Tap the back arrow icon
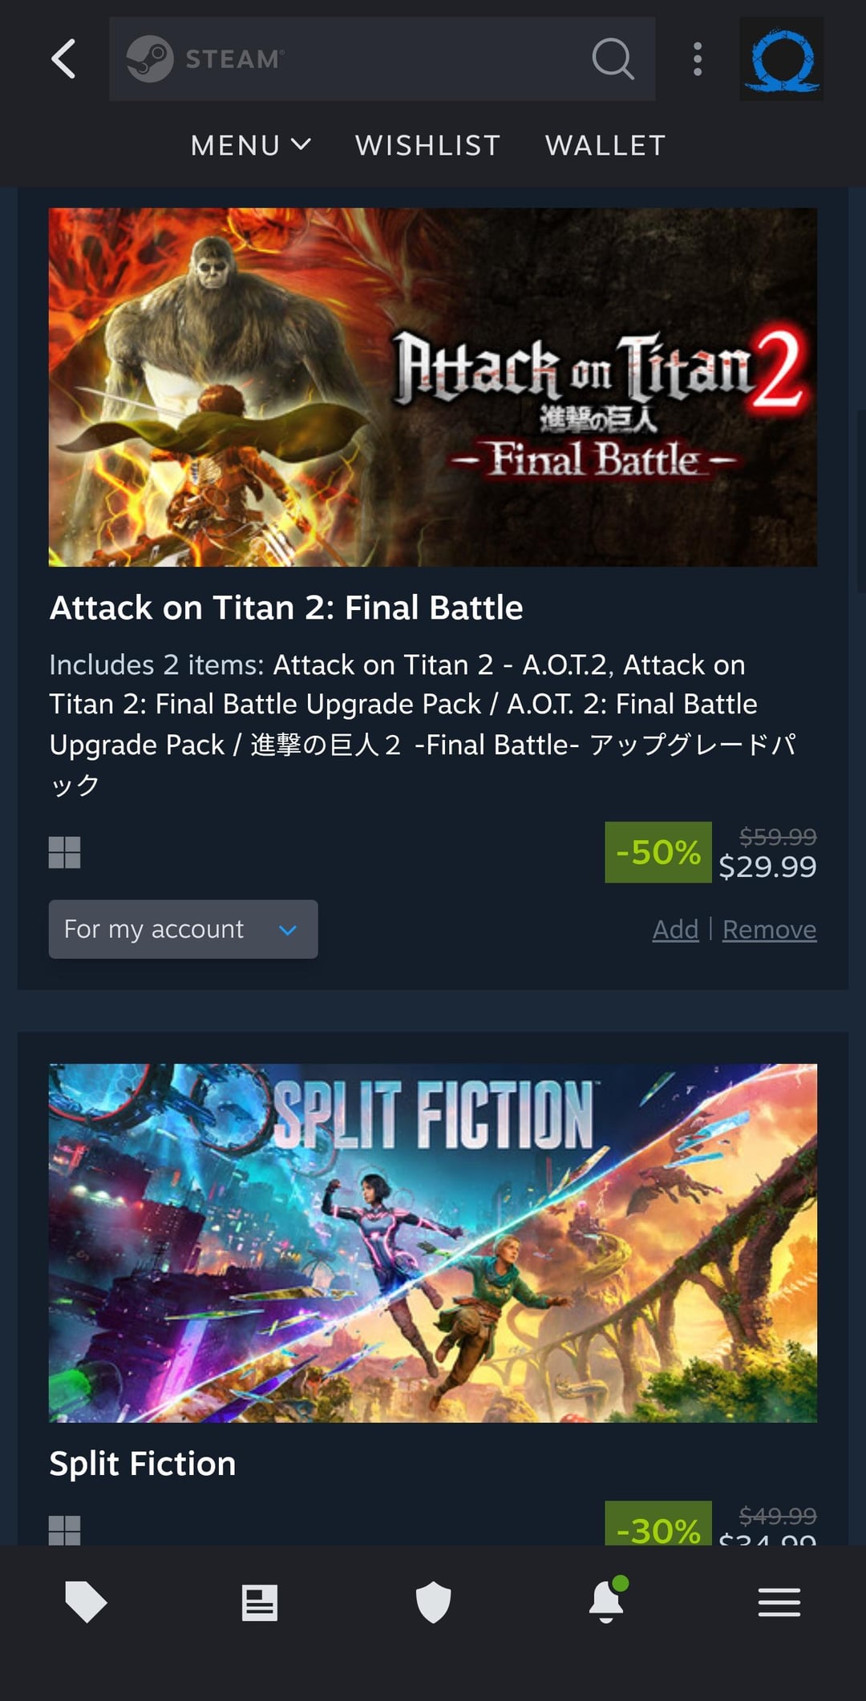The width and height of the screenshot is (866, 1701). coord(63,59)
